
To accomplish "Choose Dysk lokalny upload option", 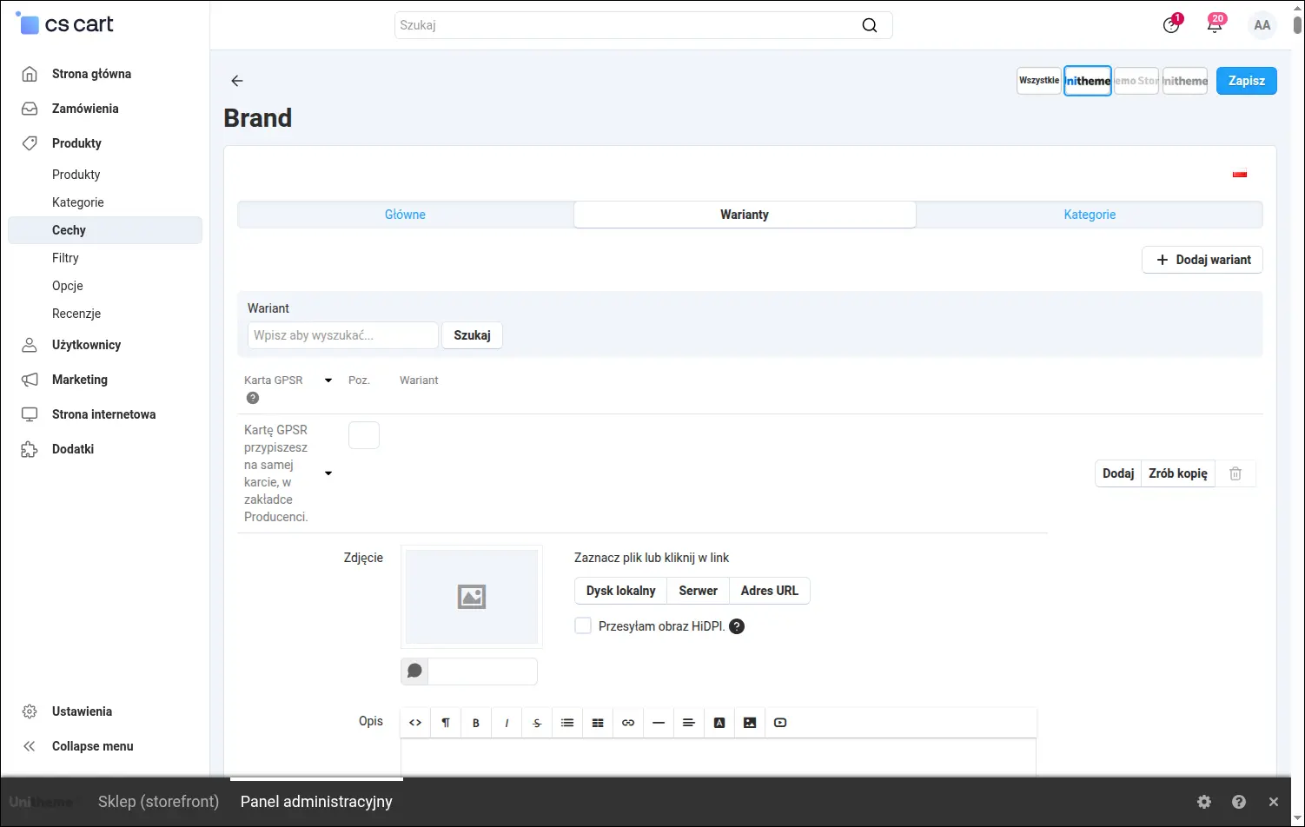I will [620, 591].
